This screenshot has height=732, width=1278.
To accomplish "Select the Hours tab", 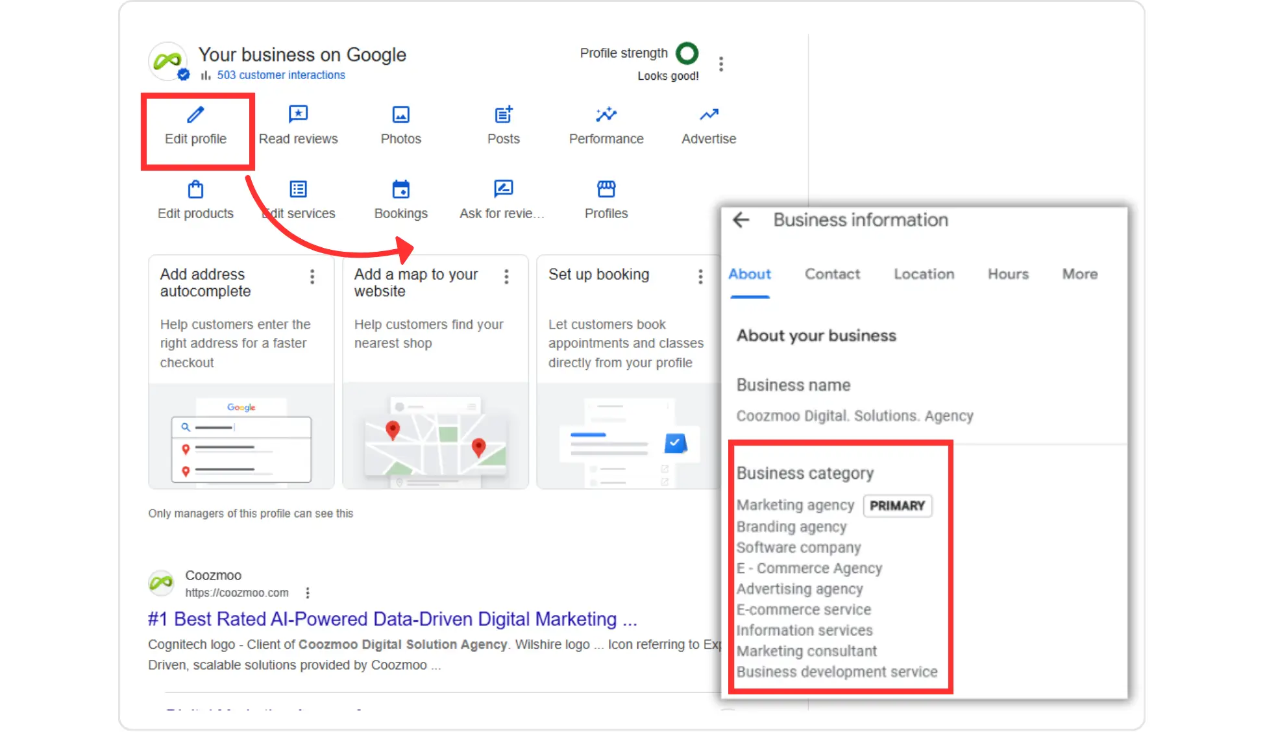I will click(1008, 274).
